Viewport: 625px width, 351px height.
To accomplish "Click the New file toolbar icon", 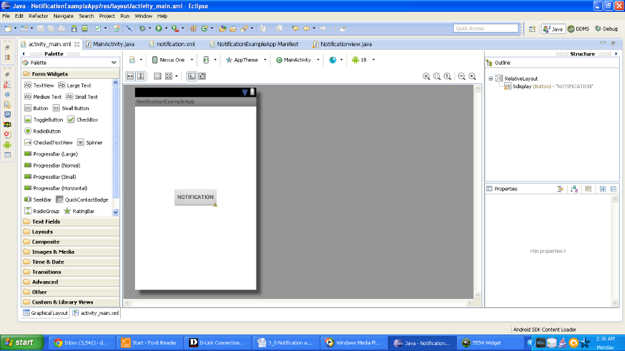I will (8, 28).
